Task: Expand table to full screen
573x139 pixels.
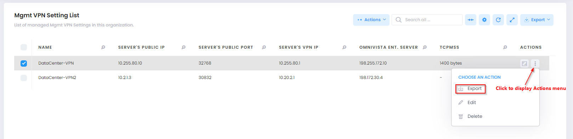Action: (x=512, y=20)
